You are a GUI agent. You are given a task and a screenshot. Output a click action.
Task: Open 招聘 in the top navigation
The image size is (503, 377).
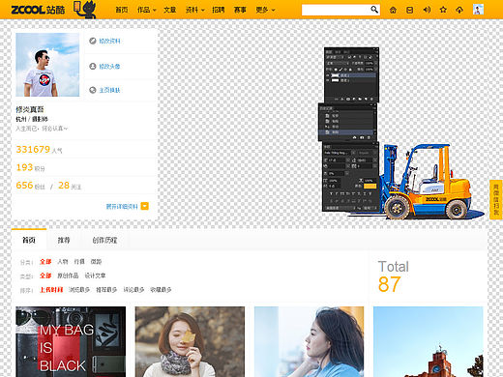pos(219,10)
